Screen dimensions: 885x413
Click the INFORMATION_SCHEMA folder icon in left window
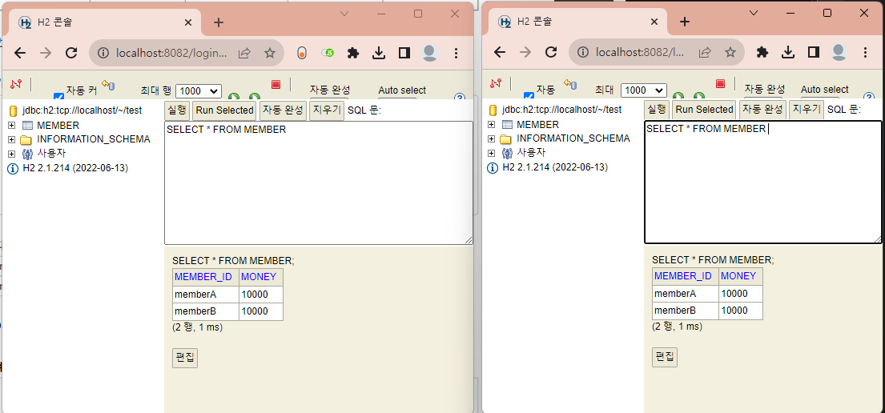26,139
